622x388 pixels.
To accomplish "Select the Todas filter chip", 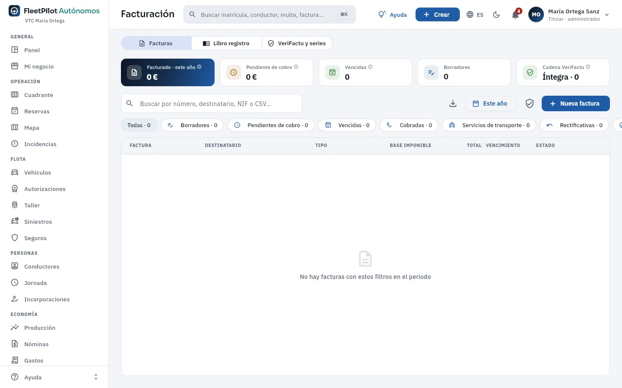I will pos(139,125).
